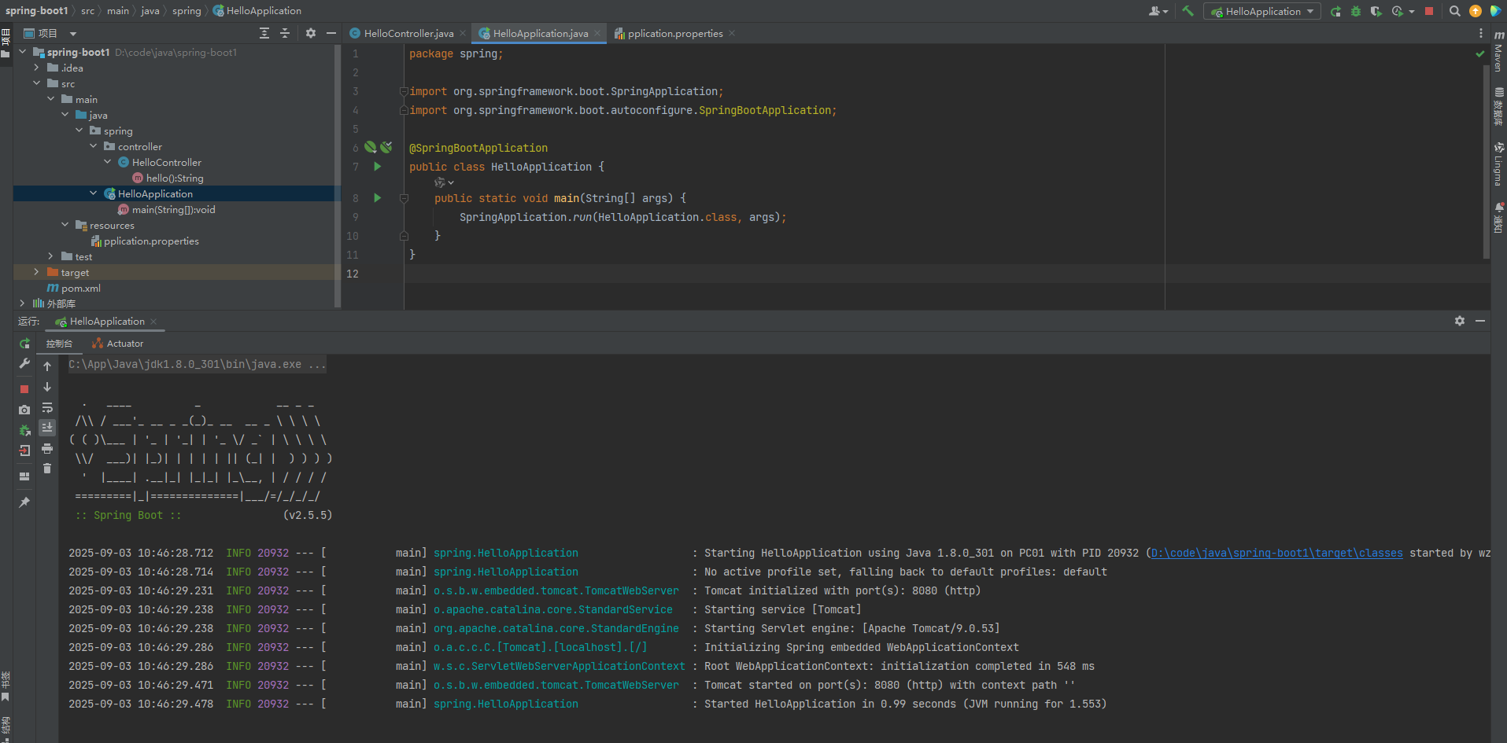Pin the Run tab with the pin icon
Viewport: 1507px width, 743px height.
point(24,502)
